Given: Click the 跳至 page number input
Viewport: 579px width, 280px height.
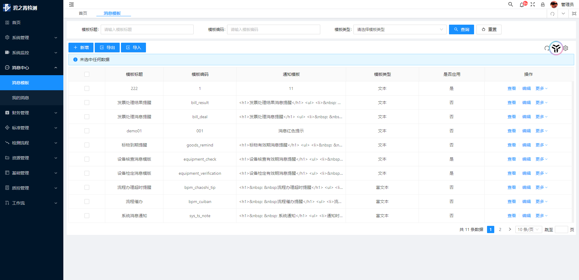Looking at the screenshot, I should click(562, 229).
